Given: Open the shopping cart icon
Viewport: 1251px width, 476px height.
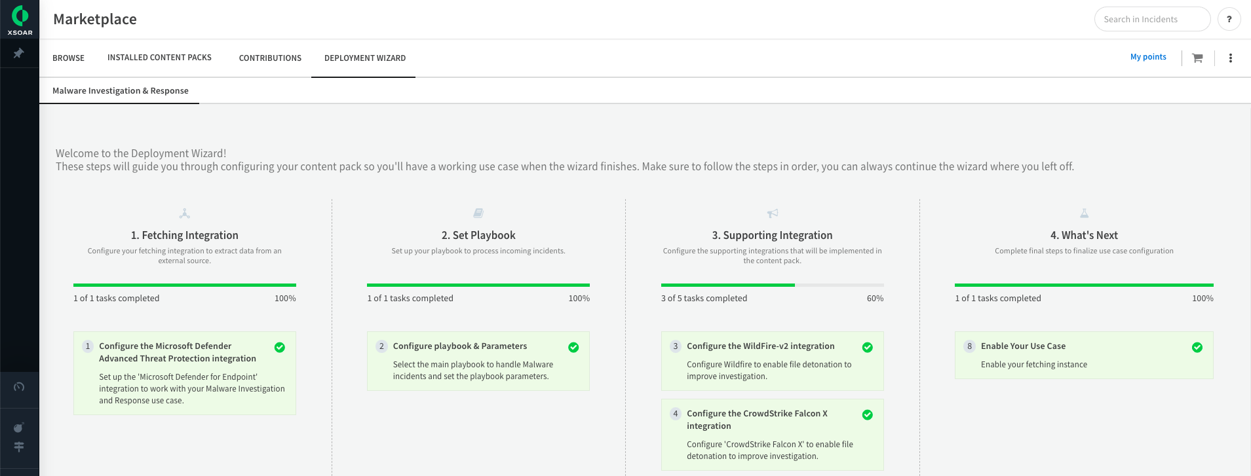Looking at the screenshot, I should pos(1197,58).
